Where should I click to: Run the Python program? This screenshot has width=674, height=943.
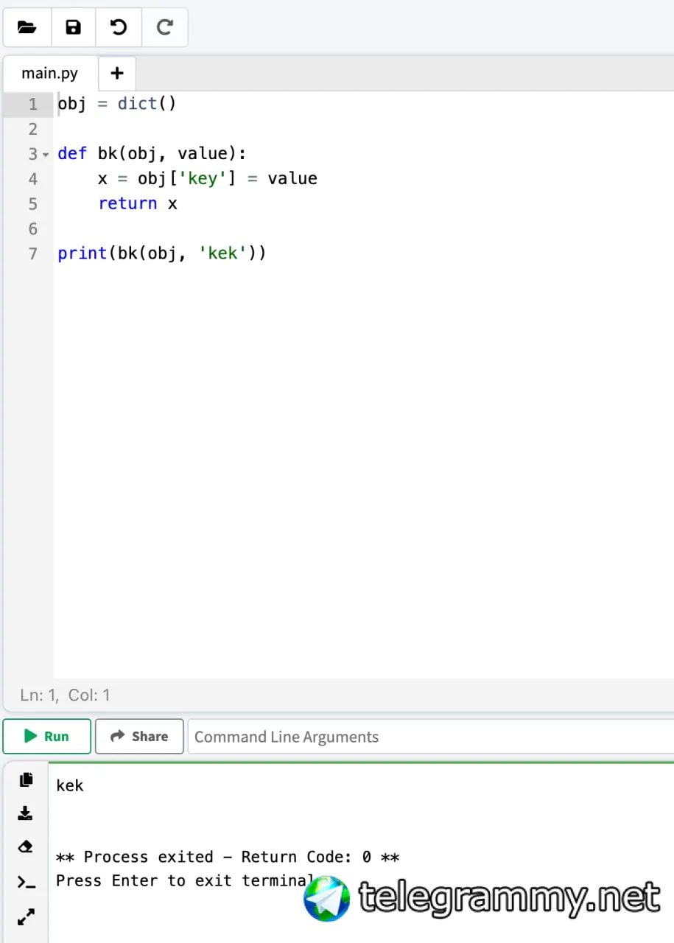point(47,736)
